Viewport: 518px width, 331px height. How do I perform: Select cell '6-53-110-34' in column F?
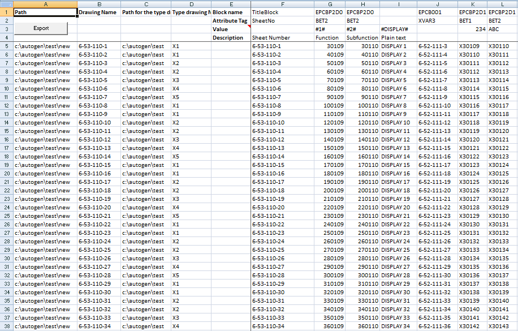click(x=282, y=326)
